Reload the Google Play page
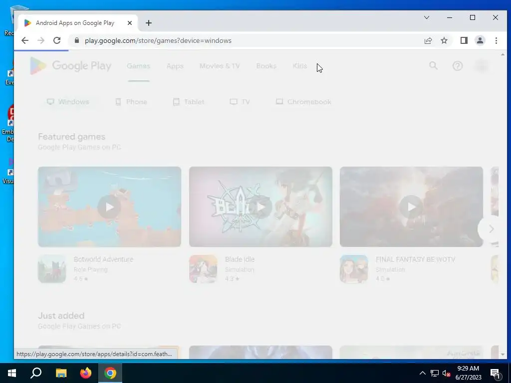 [57, 40]
